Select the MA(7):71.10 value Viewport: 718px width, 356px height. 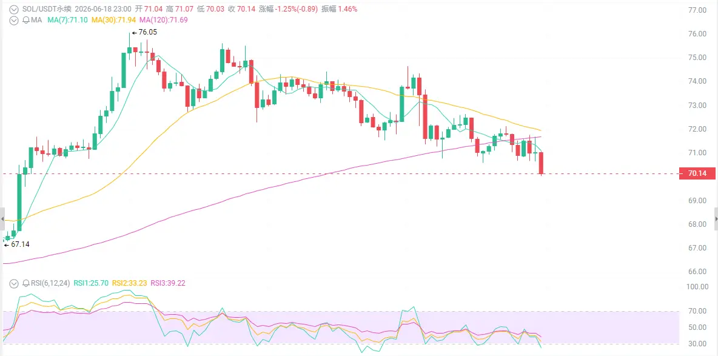point(69,20)
